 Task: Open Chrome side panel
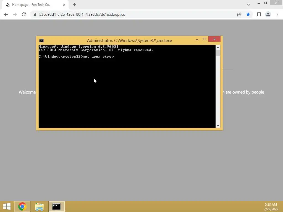point(259,14)
